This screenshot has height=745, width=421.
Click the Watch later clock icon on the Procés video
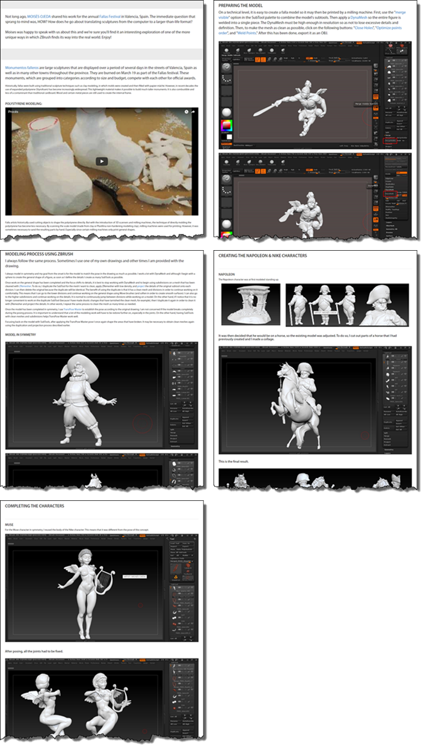pyautogui.click(x=186, y=112)
